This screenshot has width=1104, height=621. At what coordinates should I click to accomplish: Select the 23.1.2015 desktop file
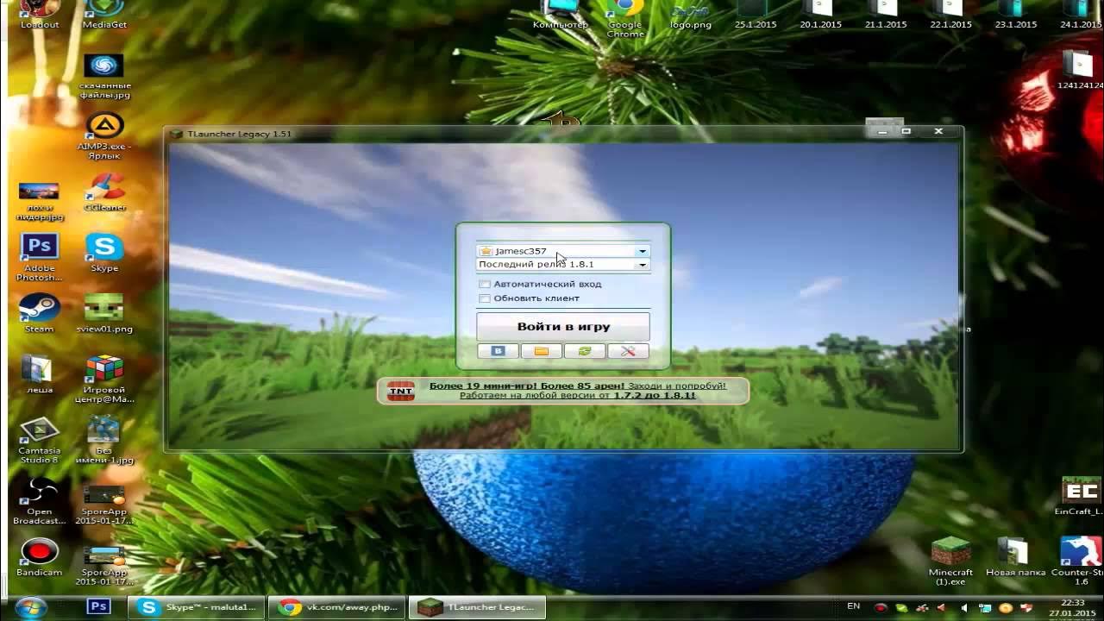pyautogui.click(x=1015, y=15)
